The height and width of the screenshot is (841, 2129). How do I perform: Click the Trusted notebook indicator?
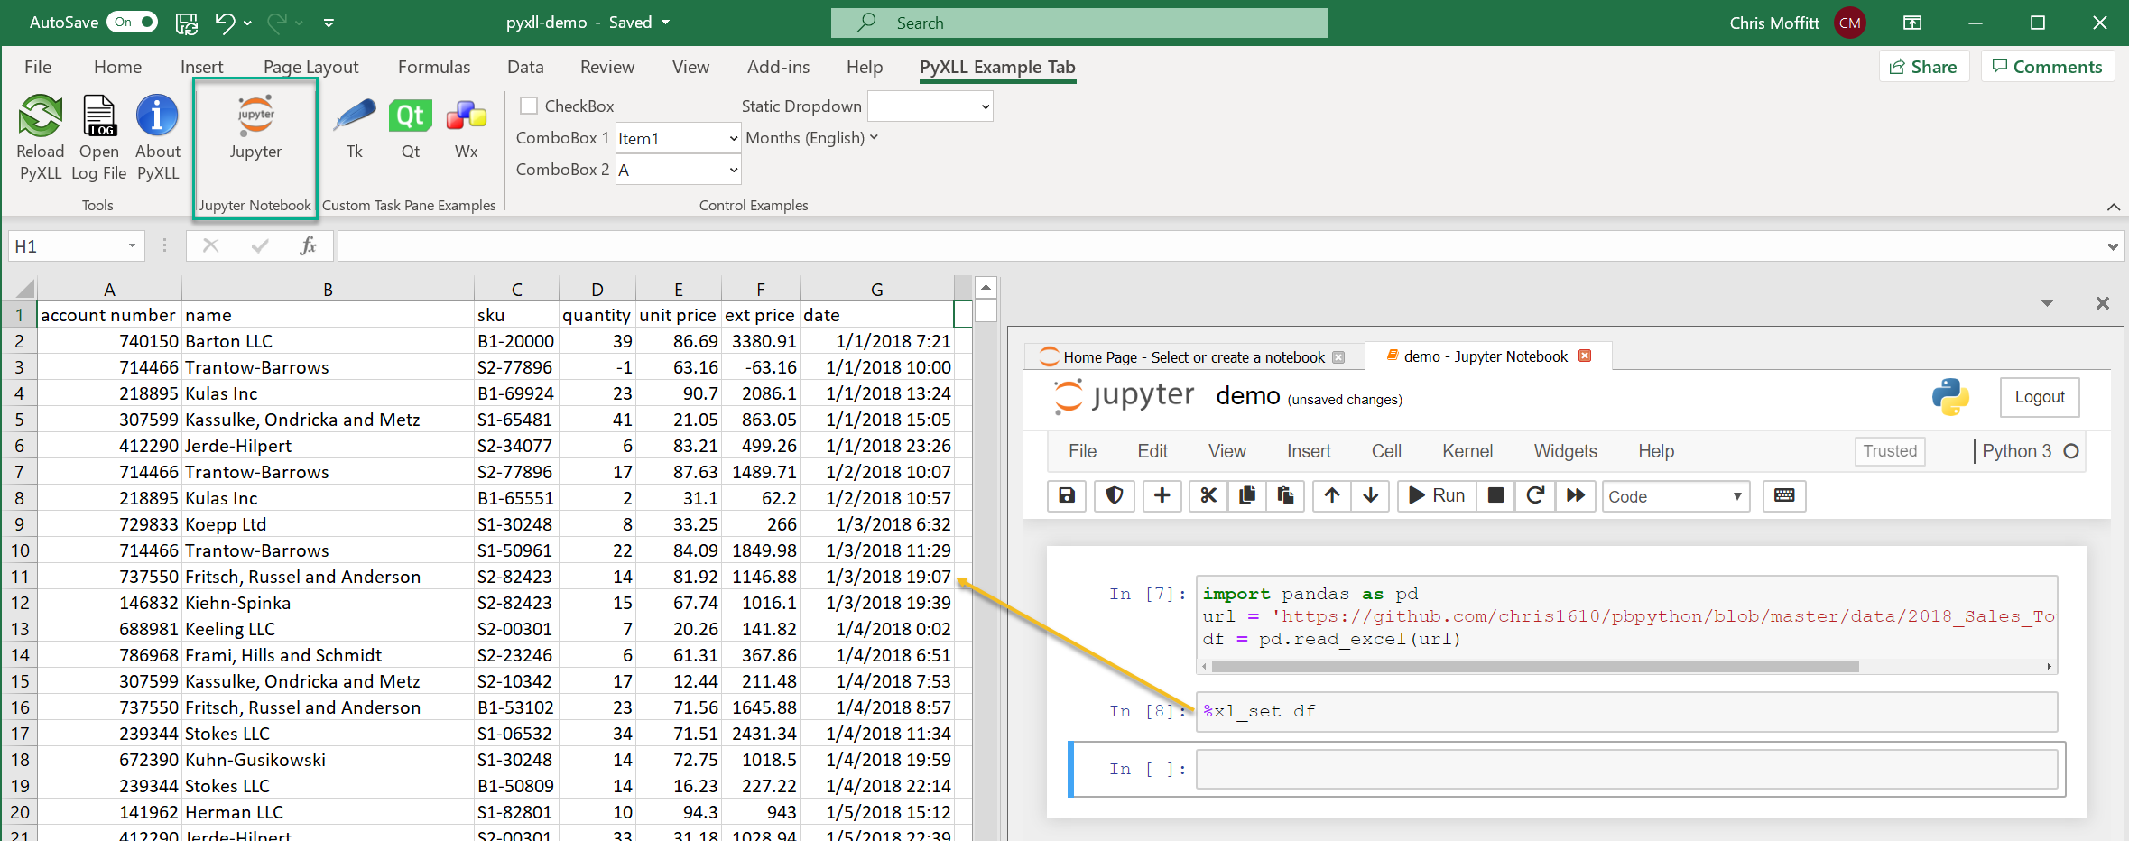tap(1889, 451)
